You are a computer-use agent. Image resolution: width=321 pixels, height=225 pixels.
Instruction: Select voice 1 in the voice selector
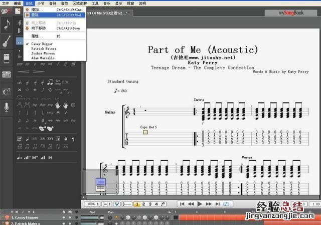pos(137,204)
